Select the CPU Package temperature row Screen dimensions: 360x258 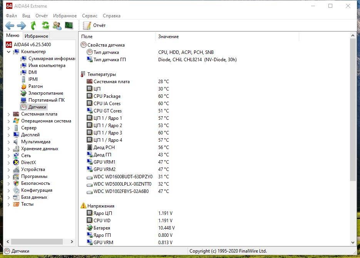128,96
